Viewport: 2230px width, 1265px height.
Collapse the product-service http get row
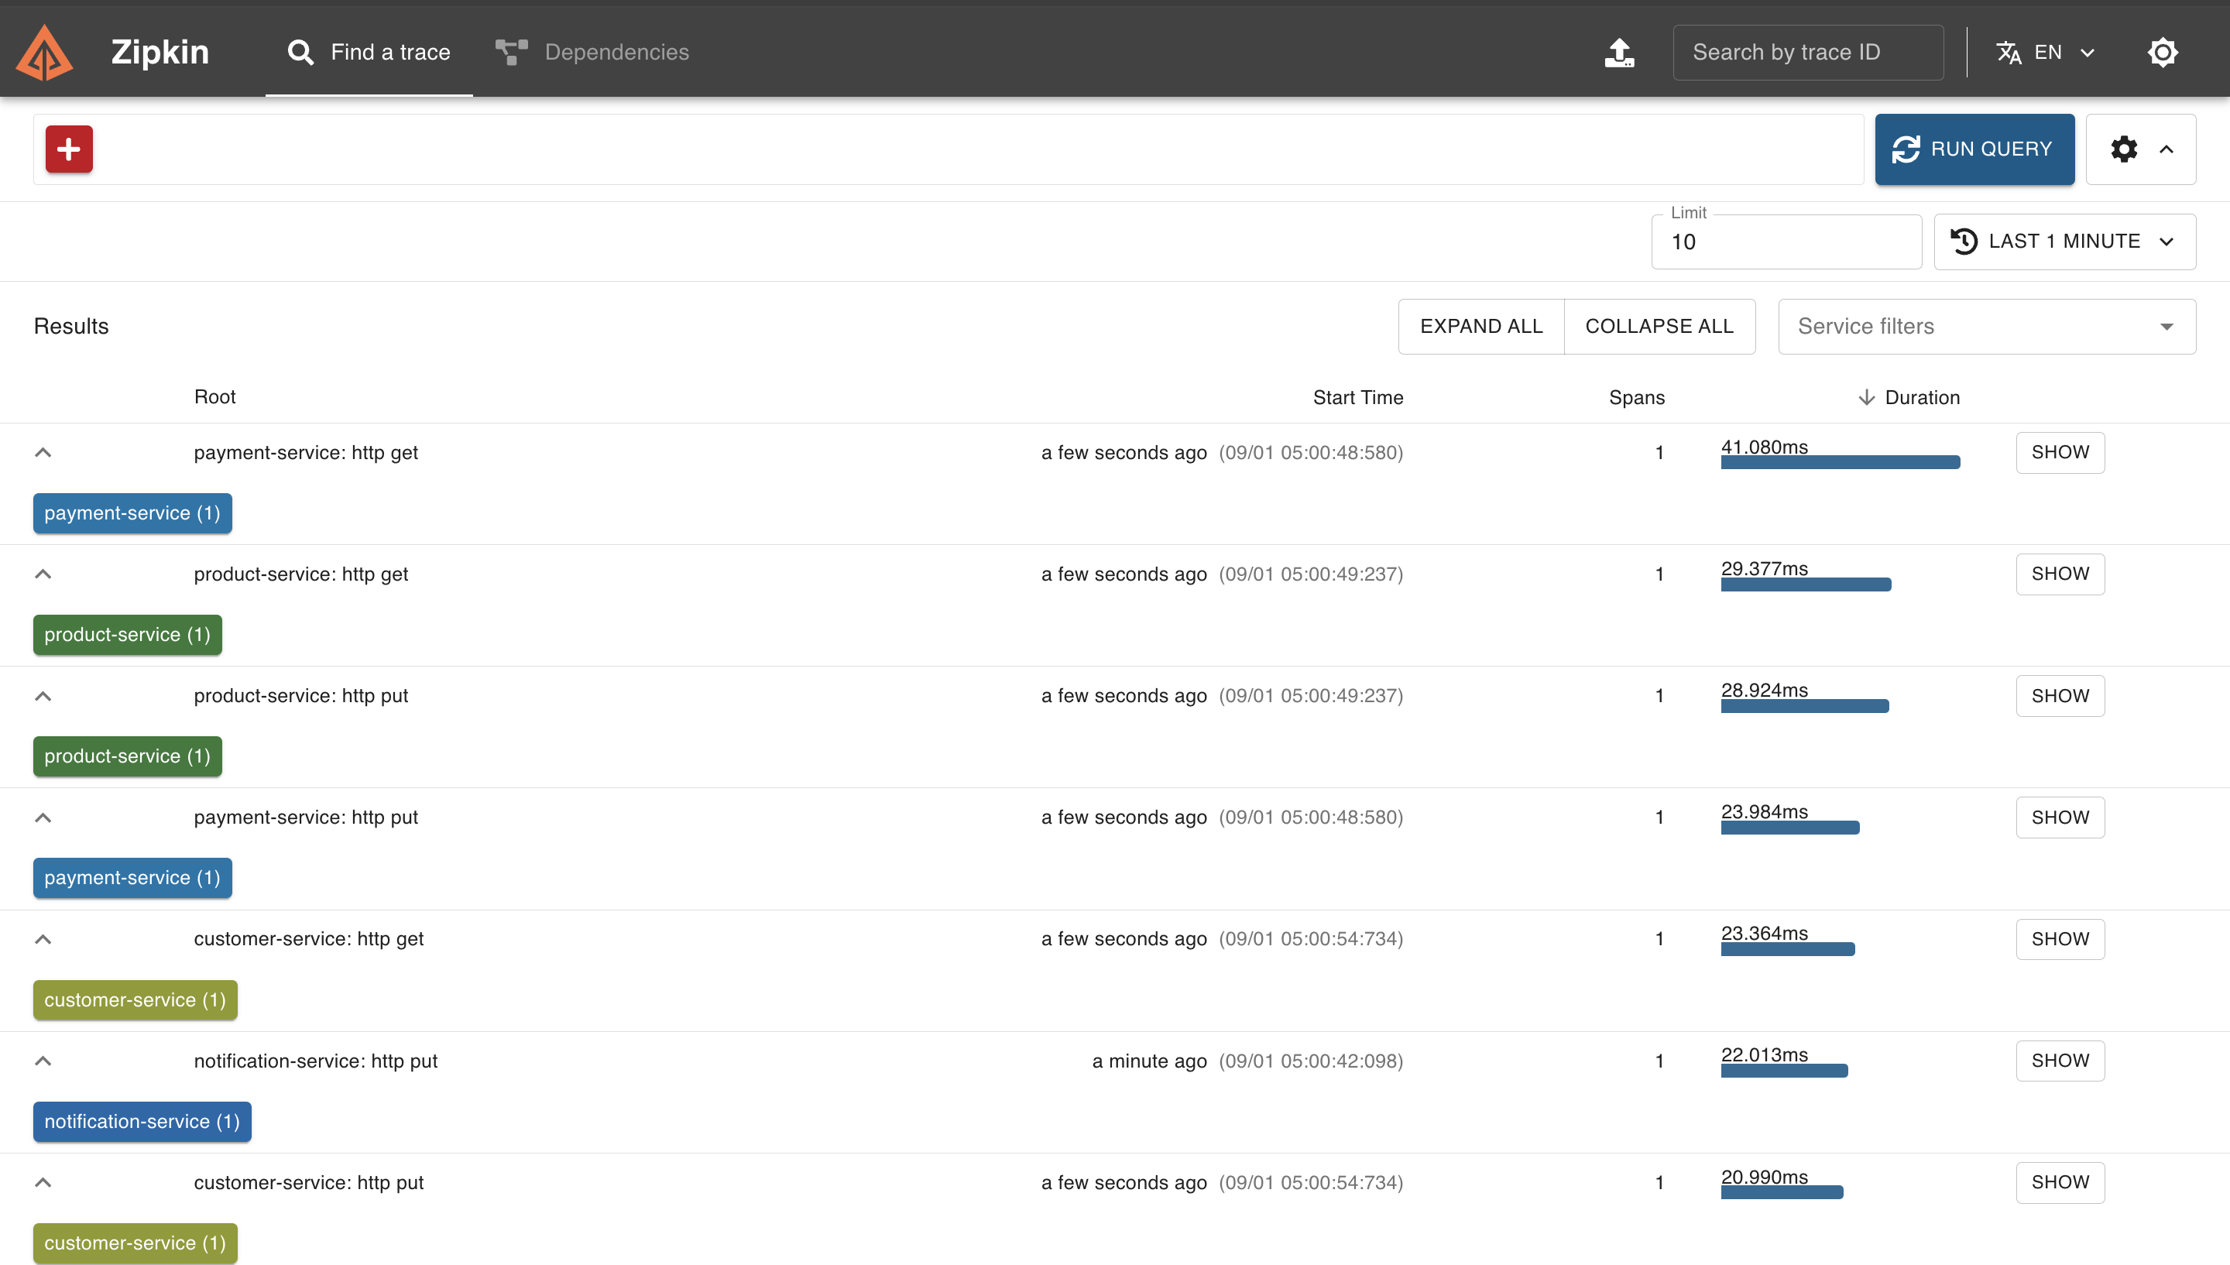click(x=43, y=574)
